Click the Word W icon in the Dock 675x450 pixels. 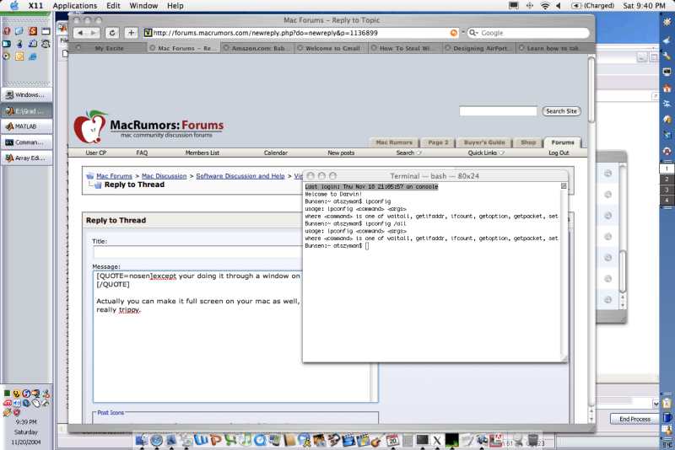201,440
